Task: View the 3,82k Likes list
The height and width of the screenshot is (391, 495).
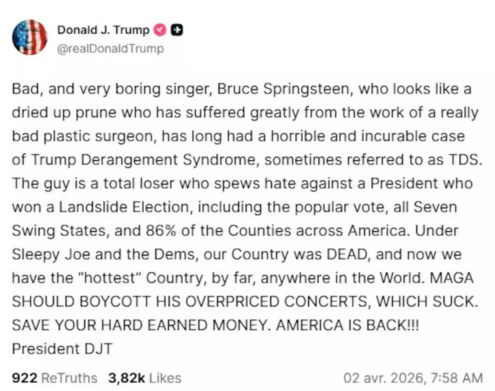Action: click(144, 378)
